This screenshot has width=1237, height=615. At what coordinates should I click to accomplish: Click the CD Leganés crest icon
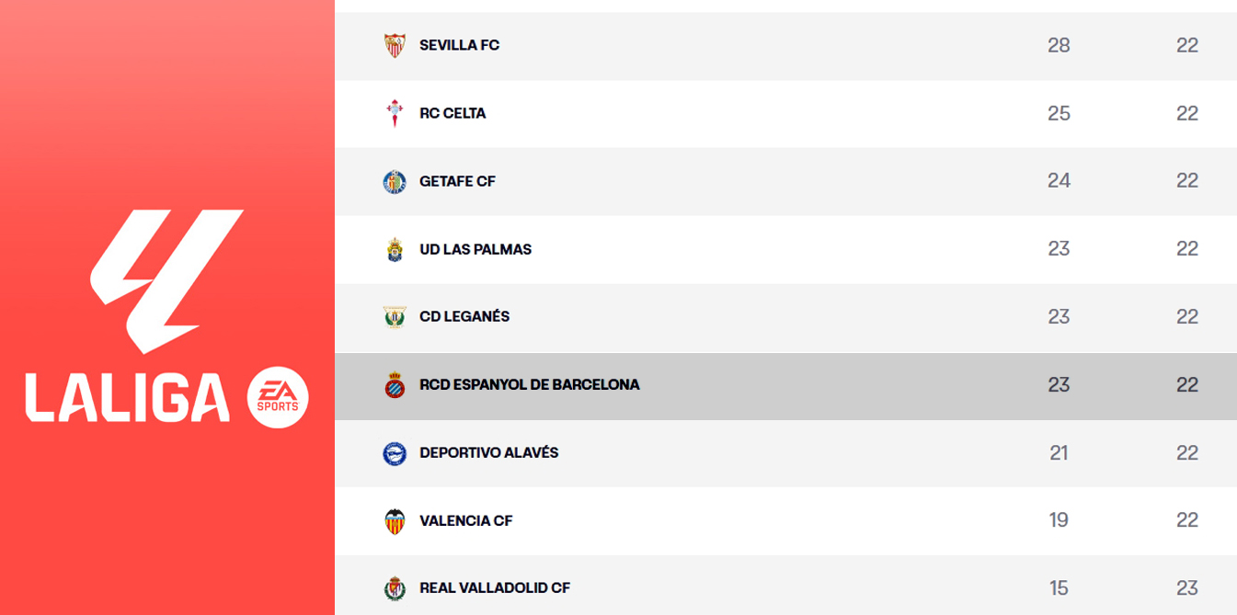click(x=395, y=317)
